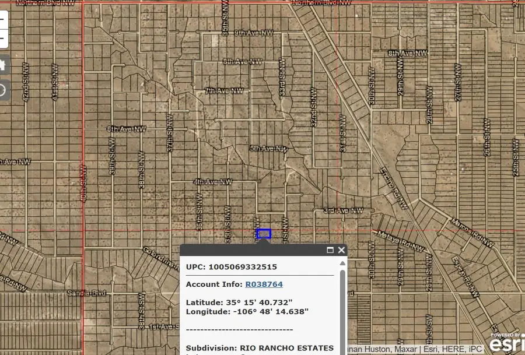Close the parcel info popup
The height and width of the screenshot is (355, 525).
coord(341,250)
